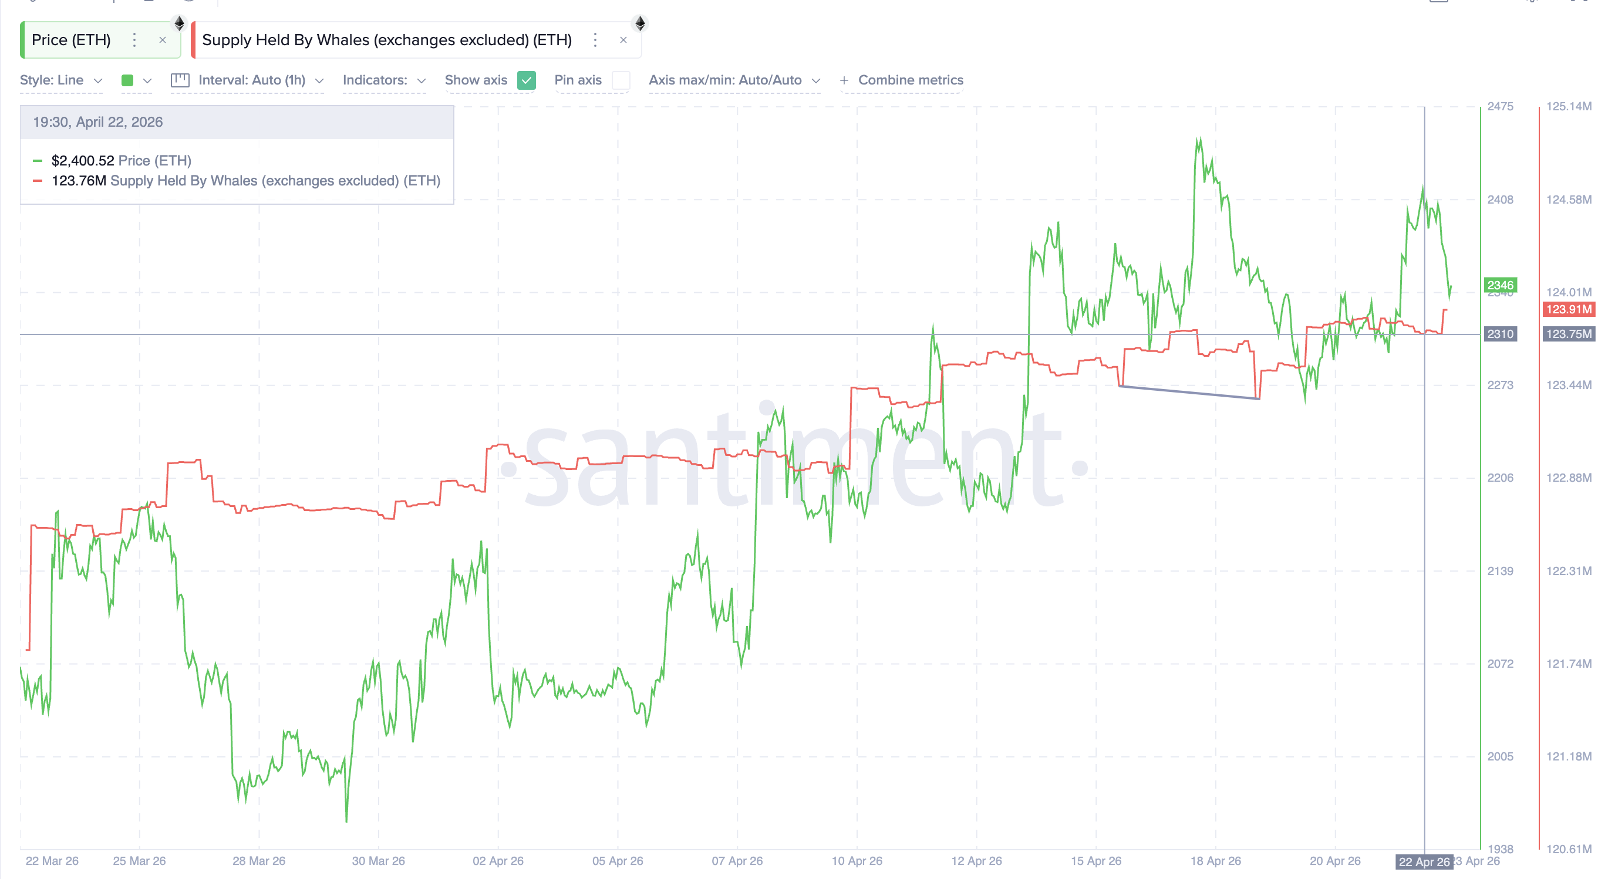
Task: Enable the Pin axis checkbox
Action: pos(621,80)
